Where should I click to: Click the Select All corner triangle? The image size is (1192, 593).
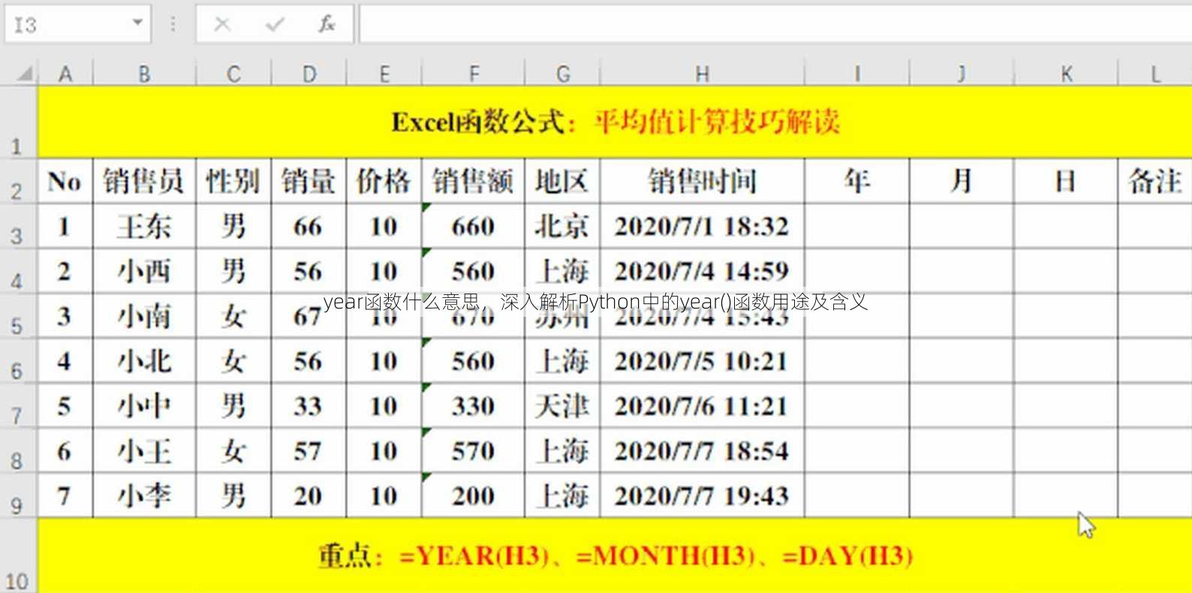click(x=25, y=74)
